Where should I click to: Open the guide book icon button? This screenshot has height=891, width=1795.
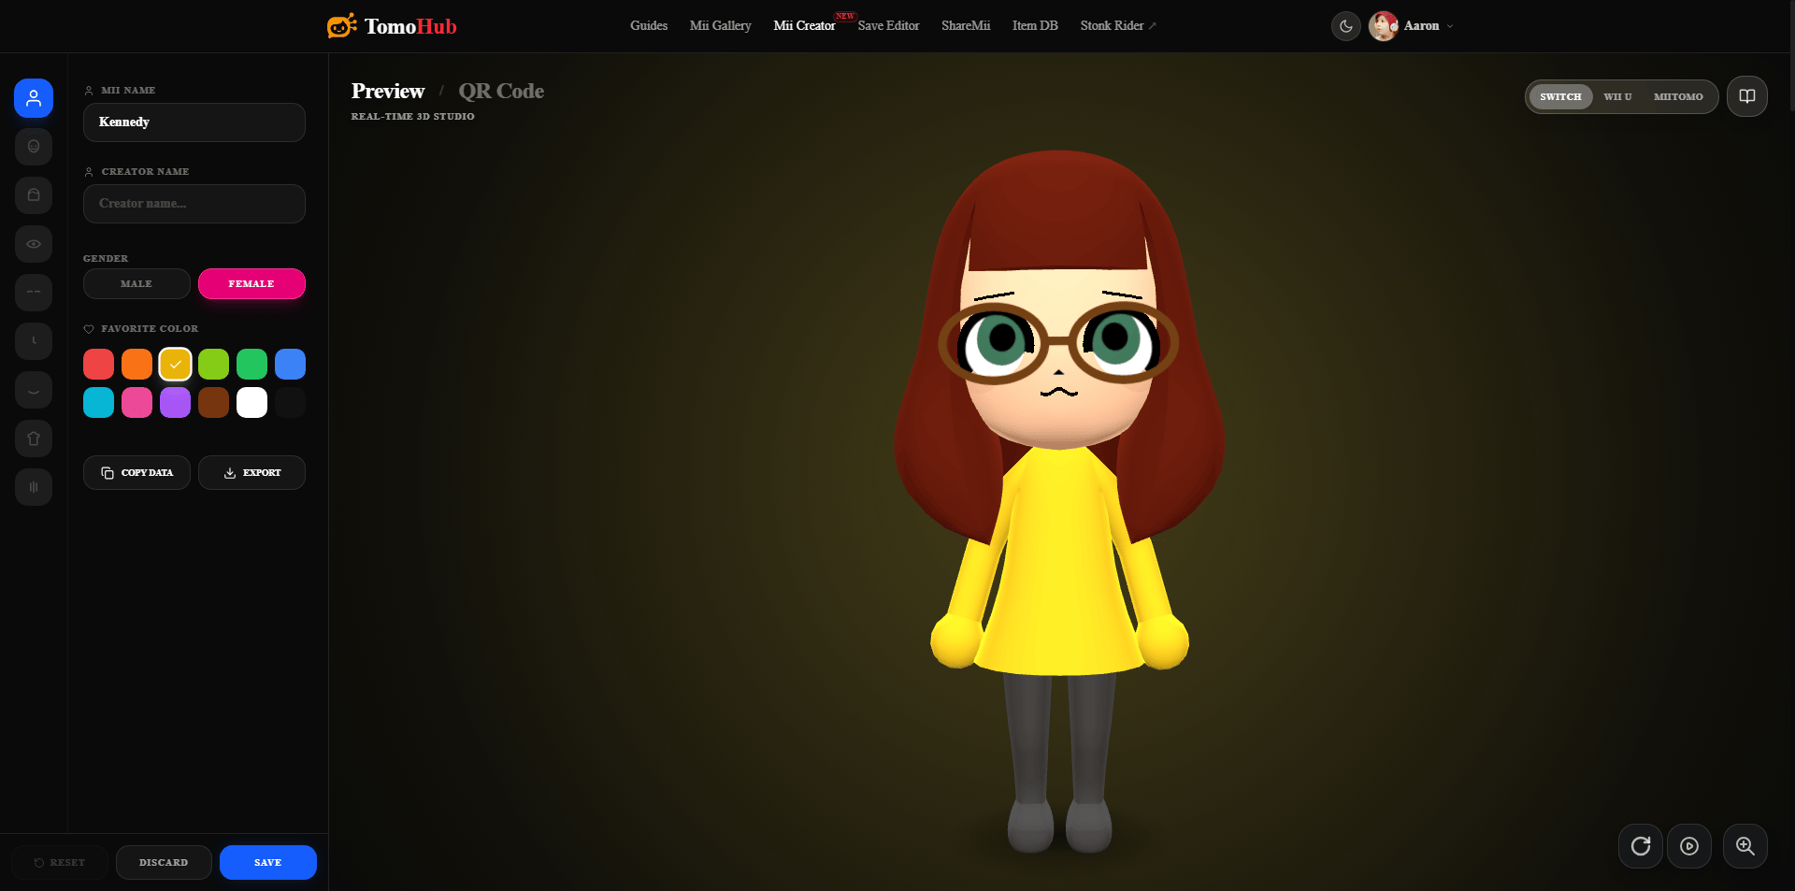tap(1747, 96)
